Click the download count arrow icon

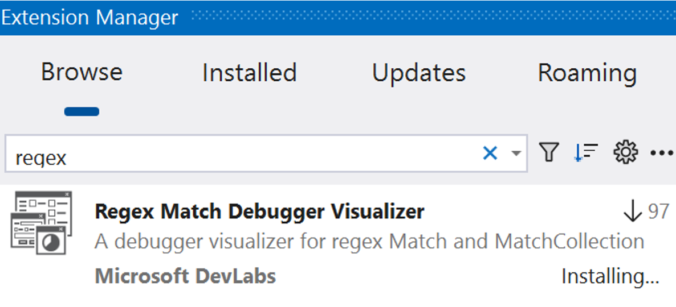[x=633, y=212]
